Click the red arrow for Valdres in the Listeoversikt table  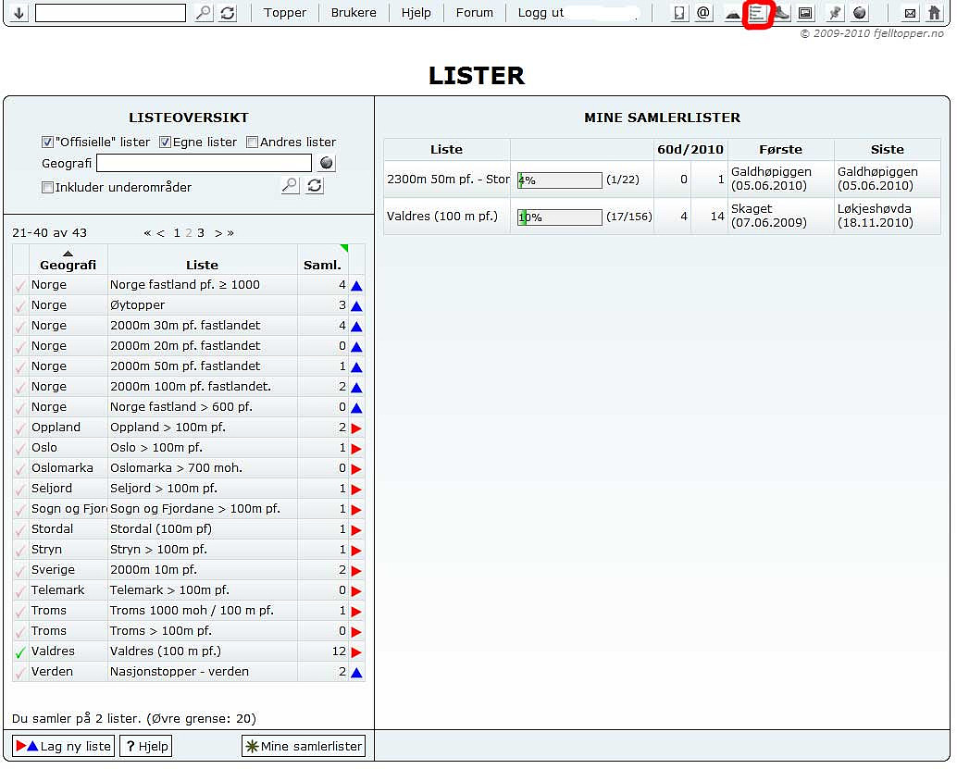(x=357, y=651)
